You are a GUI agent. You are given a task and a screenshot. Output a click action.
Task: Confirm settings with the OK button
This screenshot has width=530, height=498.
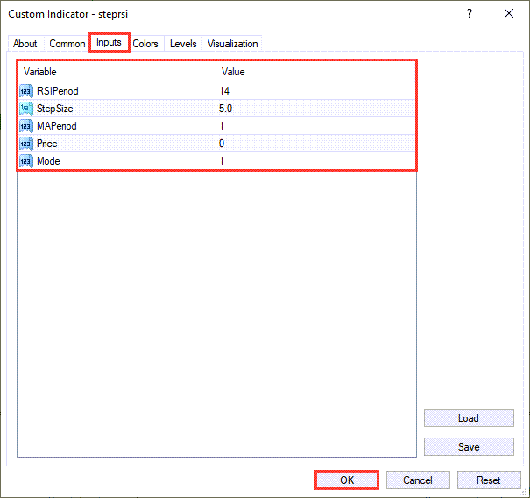pyautogui.click(x=347, y=480)
